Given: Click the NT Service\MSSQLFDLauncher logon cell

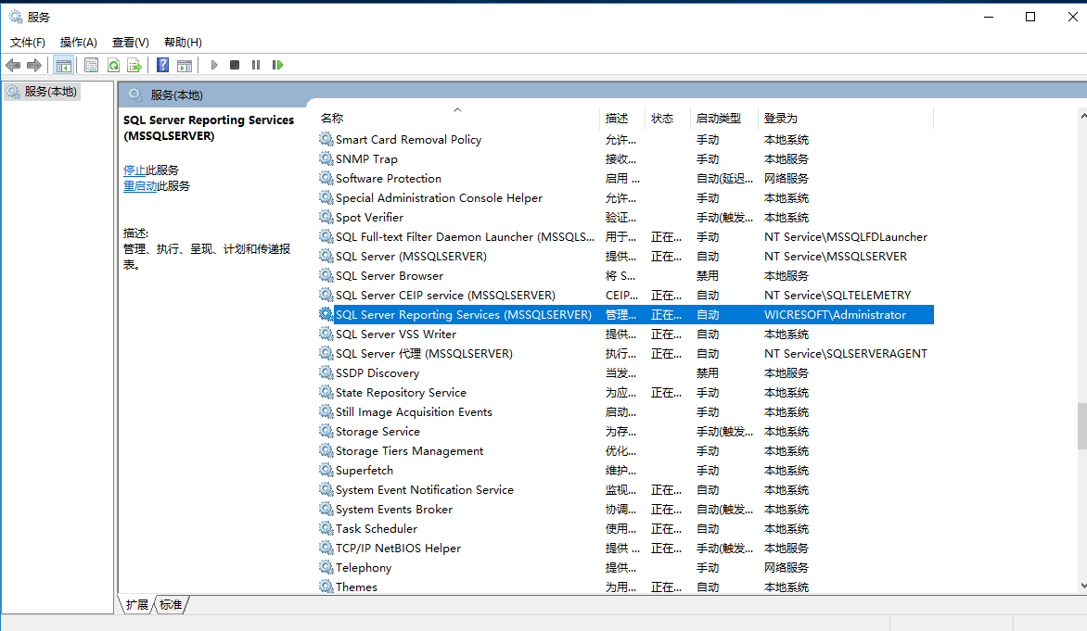Looking at the screenshot, I should (846, 236).
